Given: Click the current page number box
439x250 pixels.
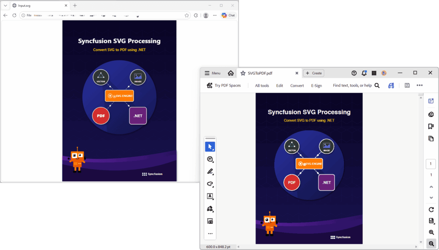Looking at the screenshot, I should pos(431,164).
